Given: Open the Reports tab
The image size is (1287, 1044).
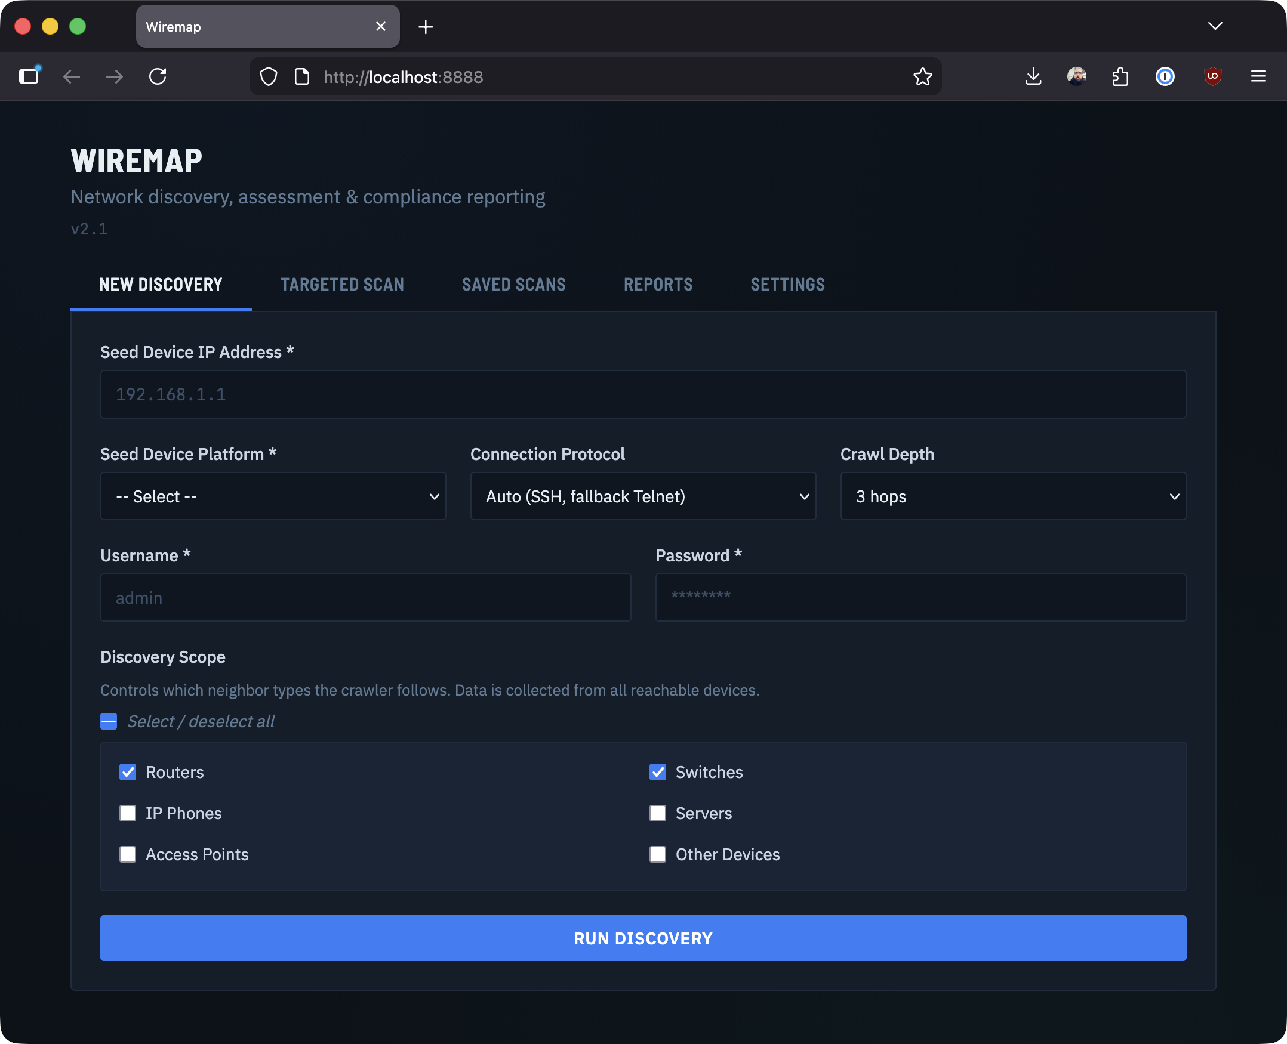Looking at the screenshot, I should 658,285.
